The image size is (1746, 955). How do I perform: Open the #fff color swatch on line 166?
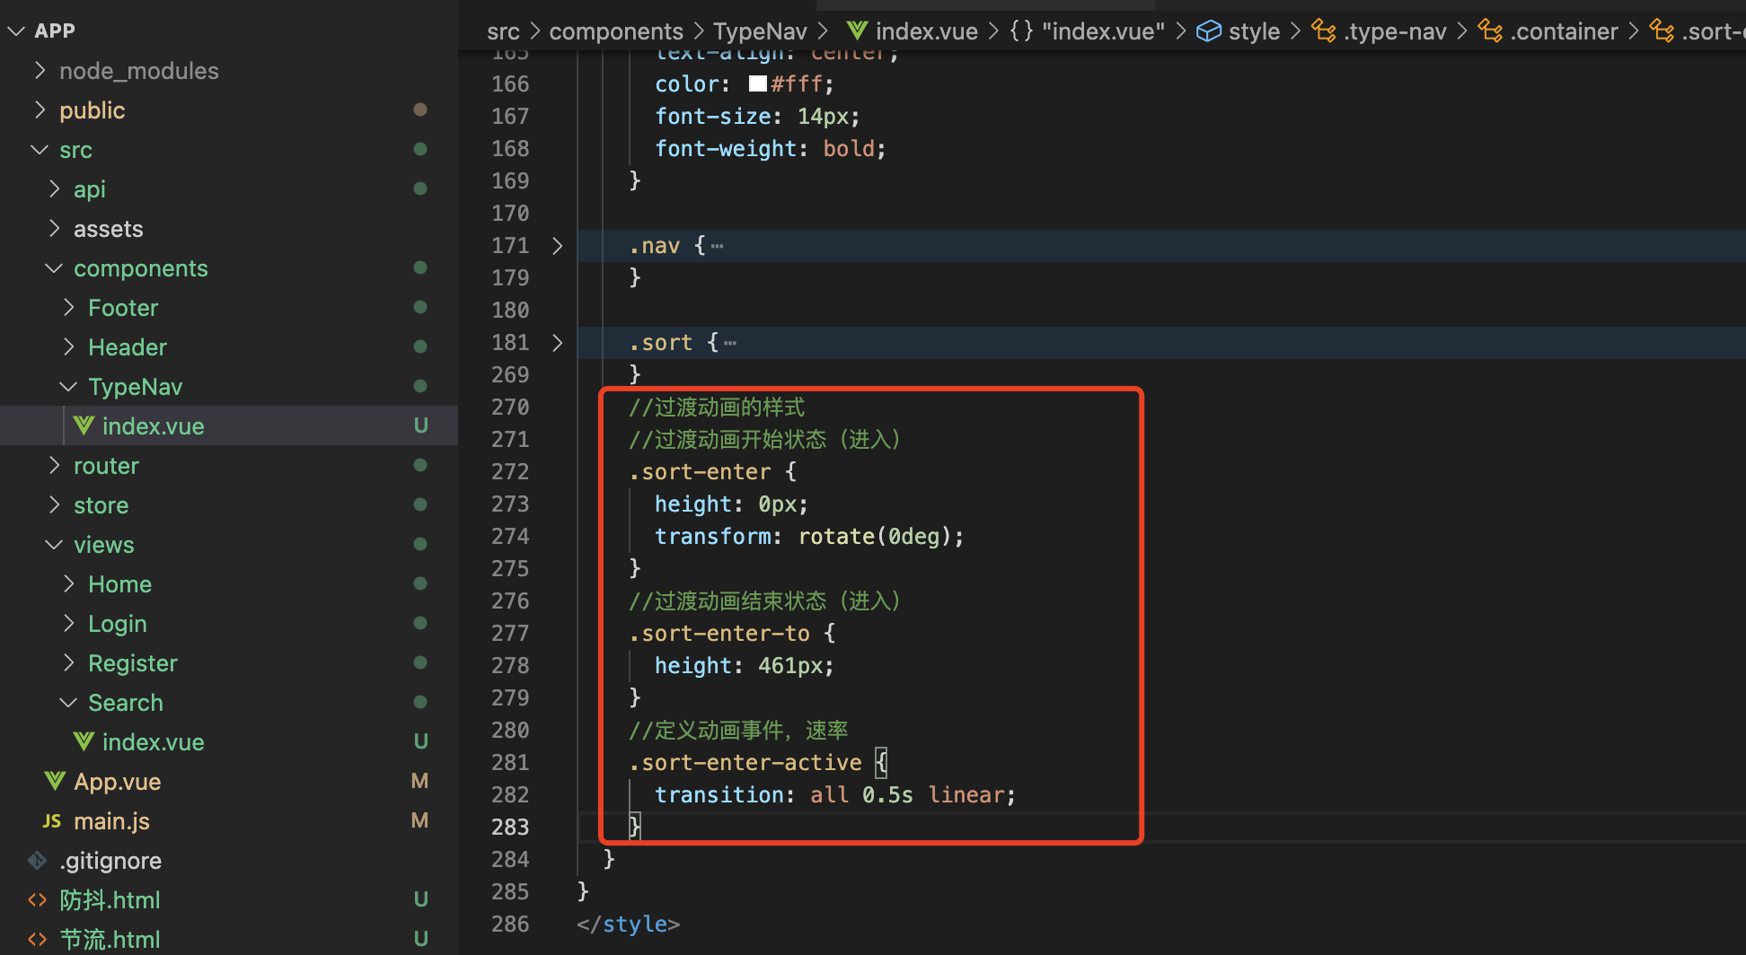pos(758,84)
